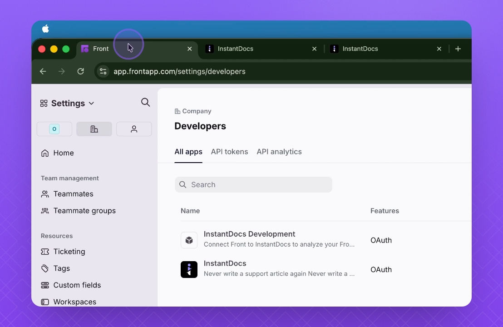This screenshot has height=327, width=503.
Task: Go forward in browser history
Action: (x=62, y=71)
